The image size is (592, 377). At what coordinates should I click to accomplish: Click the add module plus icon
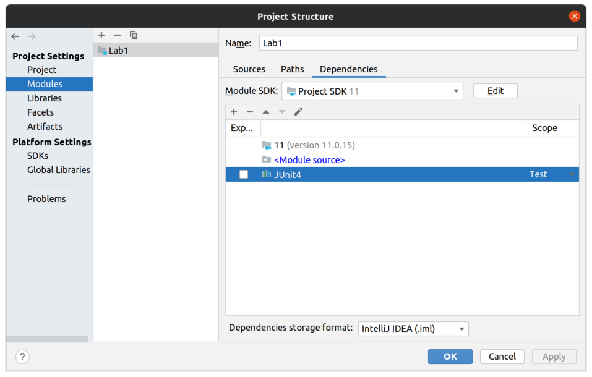(x=101, y=35)
